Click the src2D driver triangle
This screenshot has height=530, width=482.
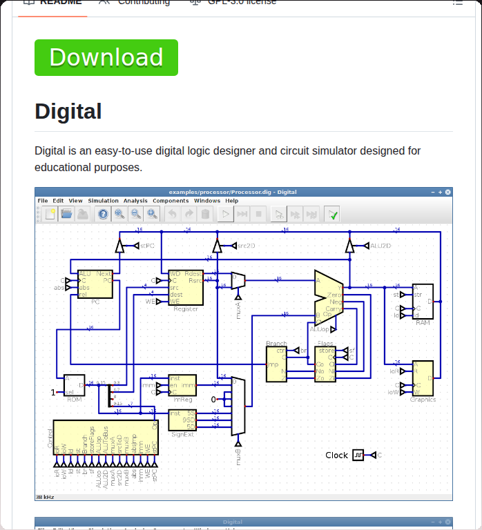click(x=217, y=246)
